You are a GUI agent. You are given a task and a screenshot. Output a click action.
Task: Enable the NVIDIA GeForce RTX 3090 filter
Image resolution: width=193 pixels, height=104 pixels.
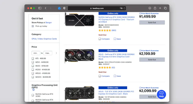coord(33,95)
